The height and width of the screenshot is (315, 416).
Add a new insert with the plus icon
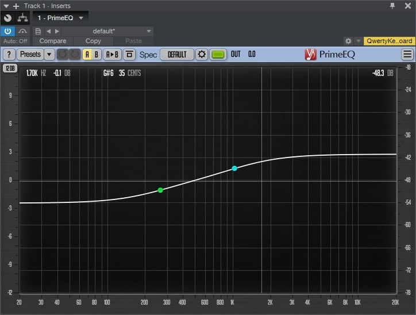click(x=16, y=6)
